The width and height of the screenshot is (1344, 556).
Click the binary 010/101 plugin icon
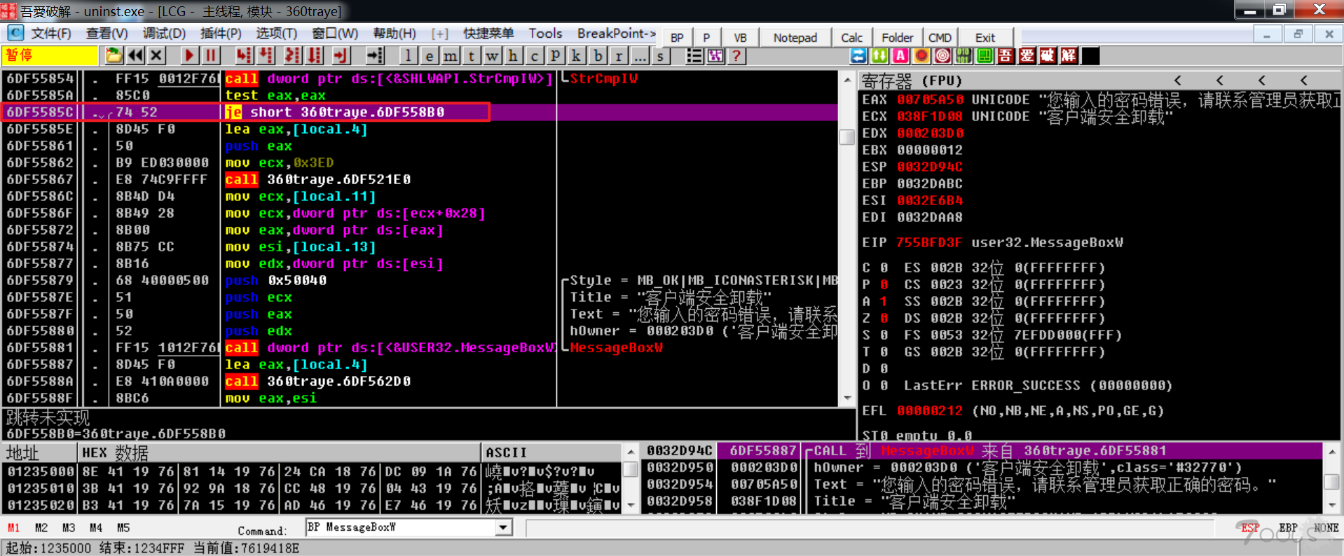[964, 56]
